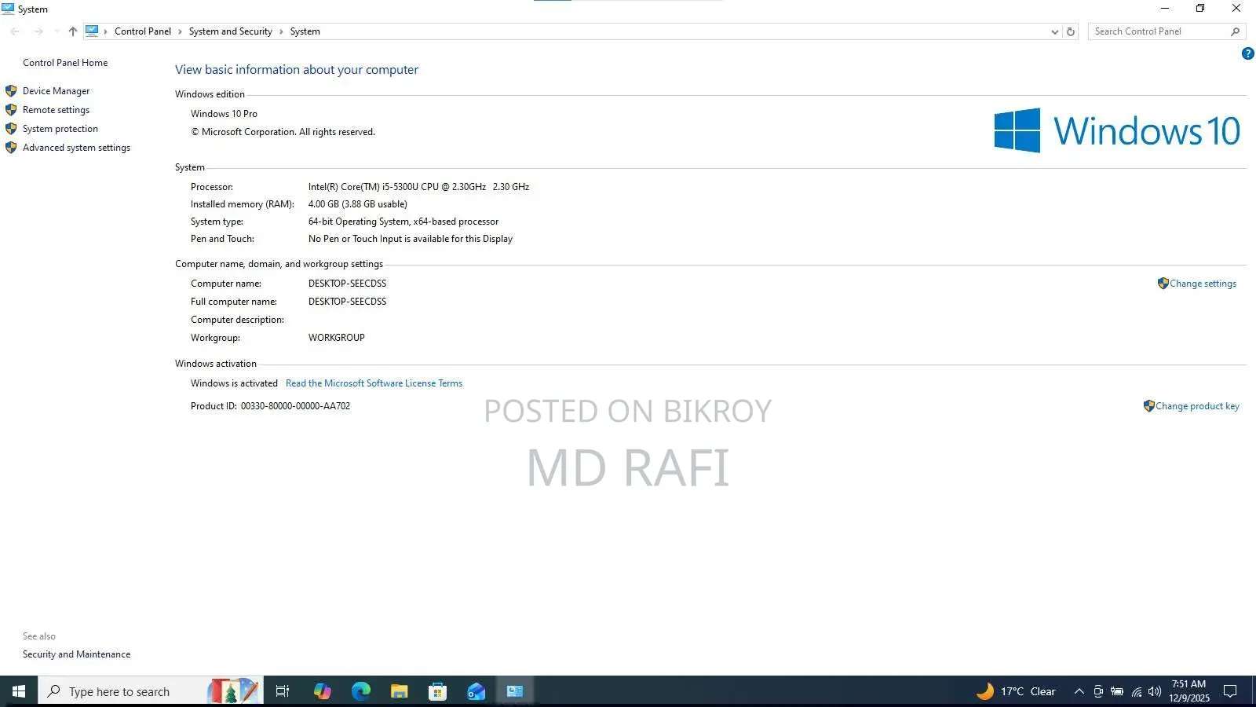Show hidden system tray icons
The height and width of the screenshot is (707, 1256).
(1079, 691)
